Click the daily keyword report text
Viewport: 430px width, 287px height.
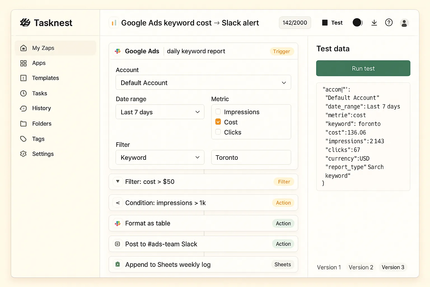point(196,51)
